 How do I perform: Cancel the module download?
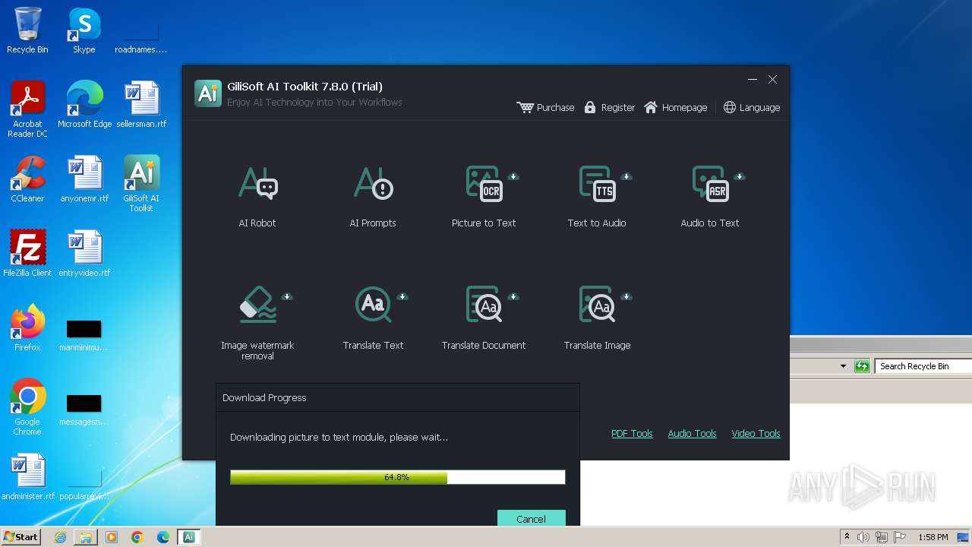(531, 518)
